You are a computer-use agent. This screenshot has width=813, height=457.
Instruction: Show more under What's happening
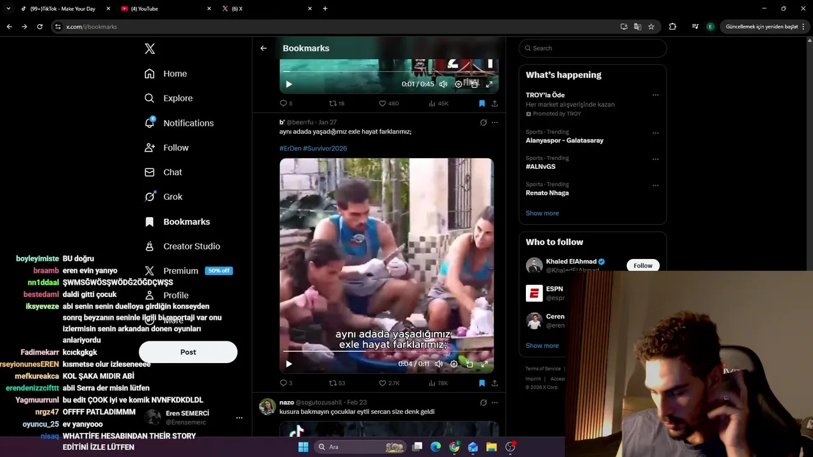pos(542,213)
